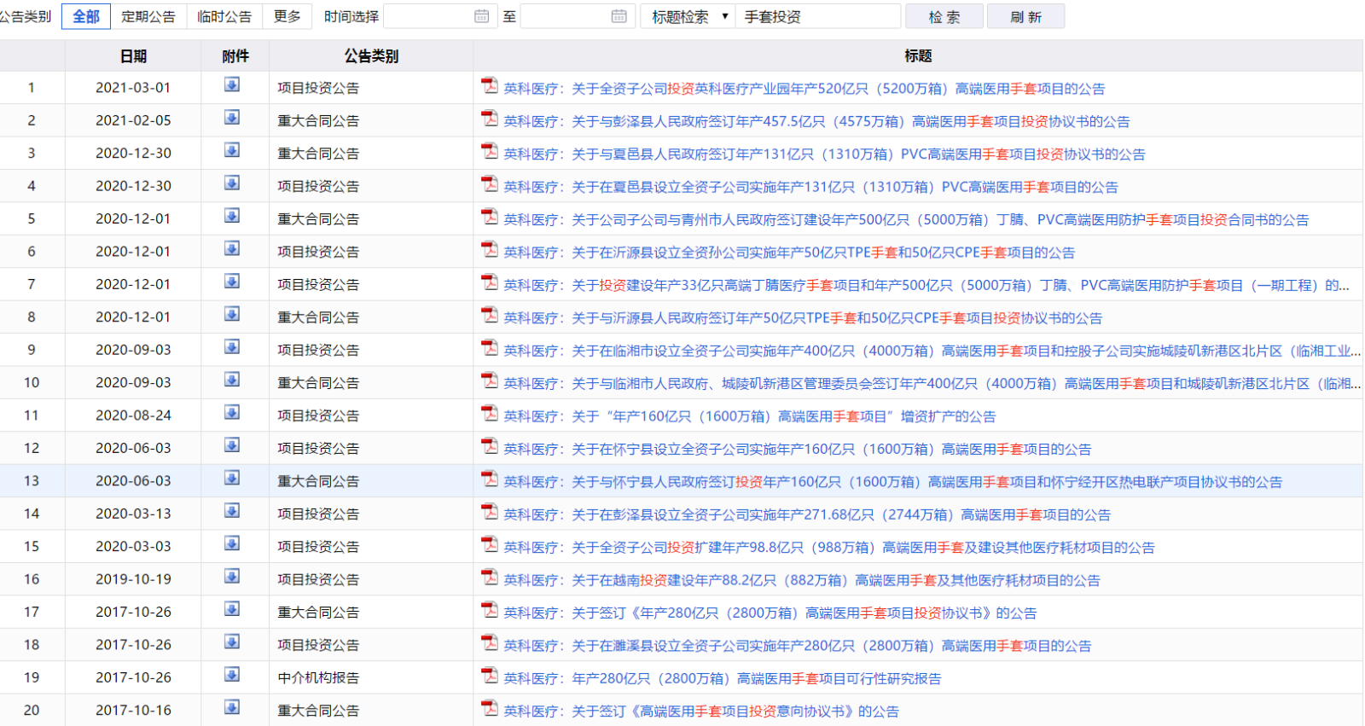This screenshot has width=1365, height=726.
Task: Click the 日期 column header
Action: (133, 56)
